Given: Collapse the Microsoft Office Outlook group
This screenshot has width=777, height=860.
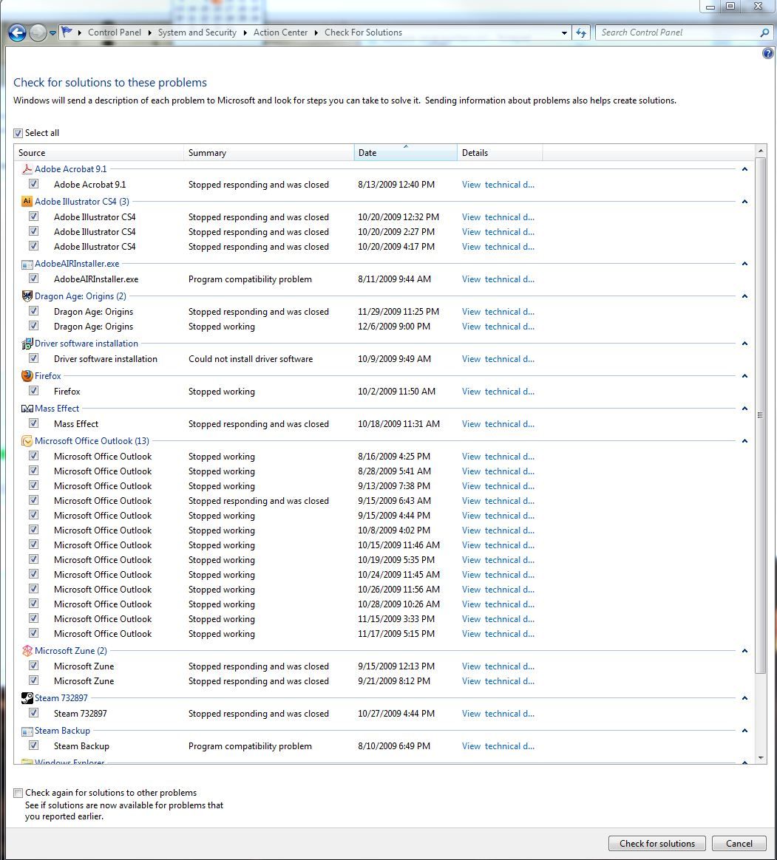Looking at the screenshot, I should (x=744, y=440).
